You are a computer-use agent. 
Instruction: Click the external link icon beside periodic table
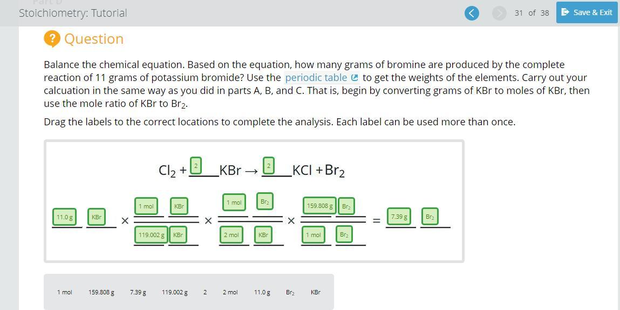click(354, 78)
